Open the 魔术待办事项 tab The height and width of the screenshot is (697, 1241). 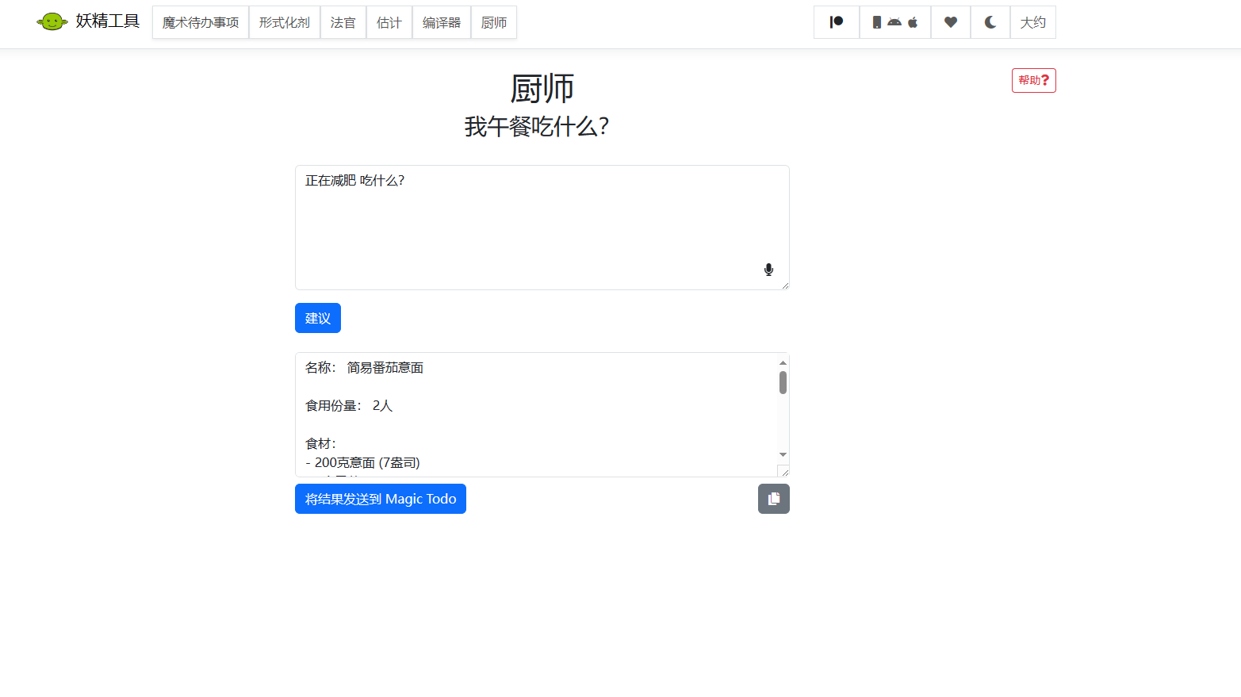[200, 22]
